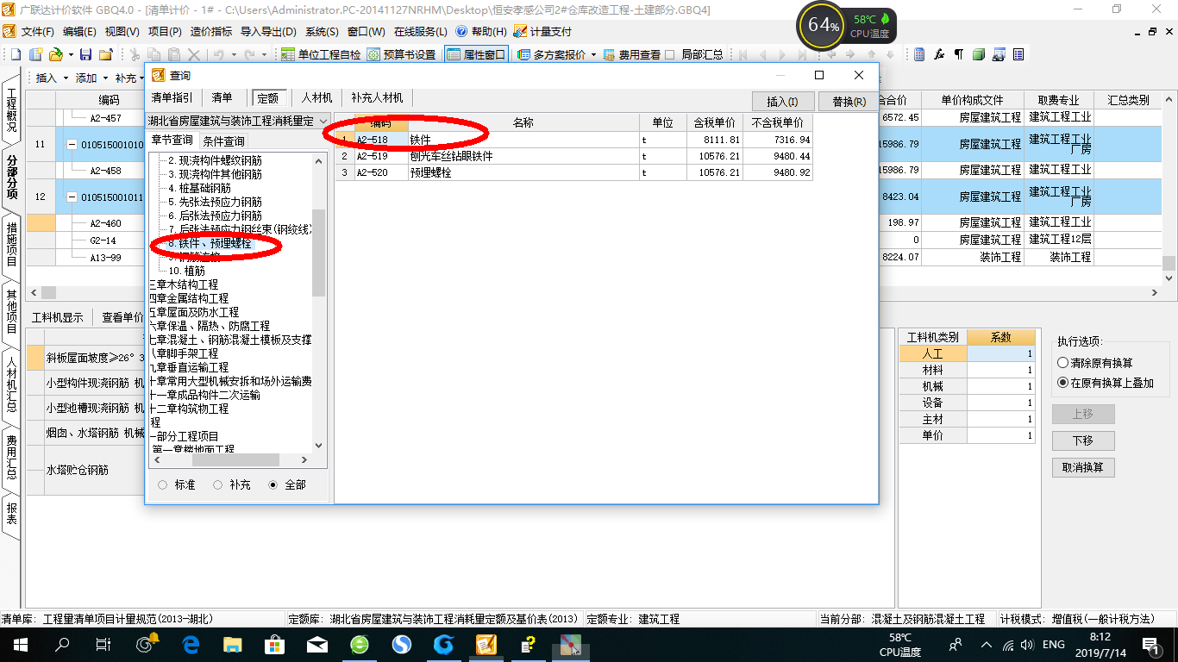Select tree item 10. 植筋
Screen dimensions: 1178x662
tap(187, 271)
